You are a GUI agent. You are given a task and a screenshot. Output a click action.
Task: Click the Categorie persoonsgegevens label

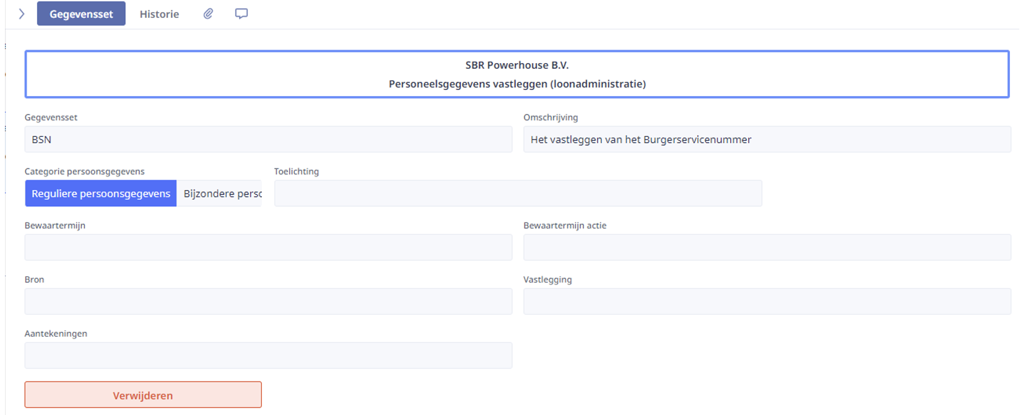85,172
